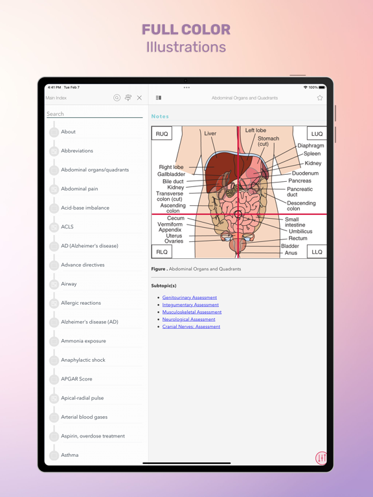The height and width of the screenshot is (497, 373).
Task: Click the About entry icon
Action: point(54,132)
